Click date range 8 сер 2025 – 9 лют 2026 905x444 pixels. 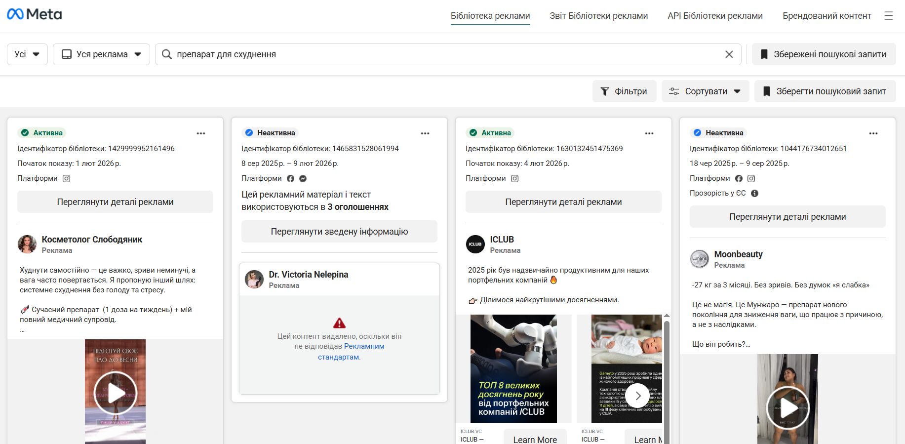click(290, 163)
